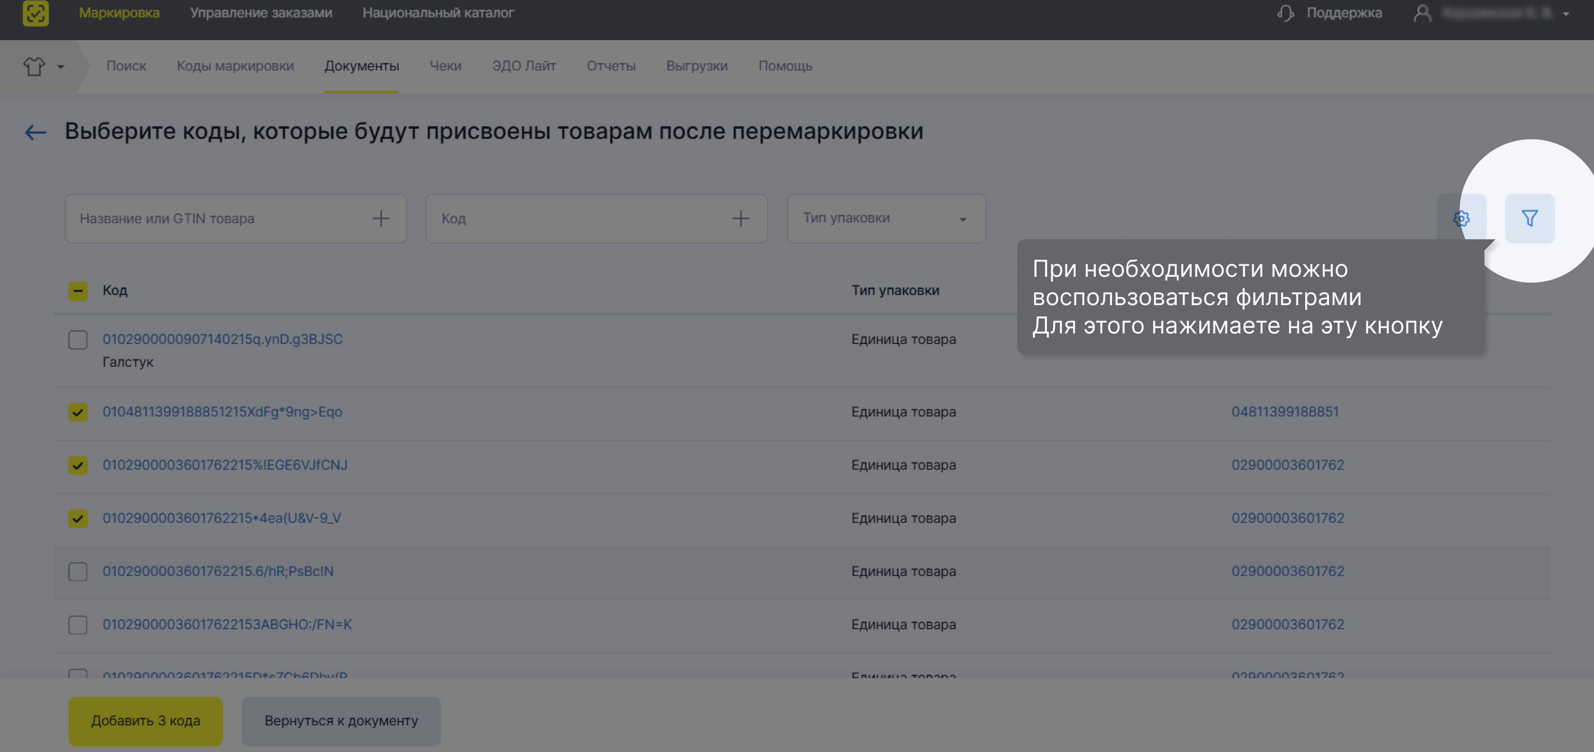Click Вернуться к документу
This screenshot has height=752, width=1594.
coord(341,720)
